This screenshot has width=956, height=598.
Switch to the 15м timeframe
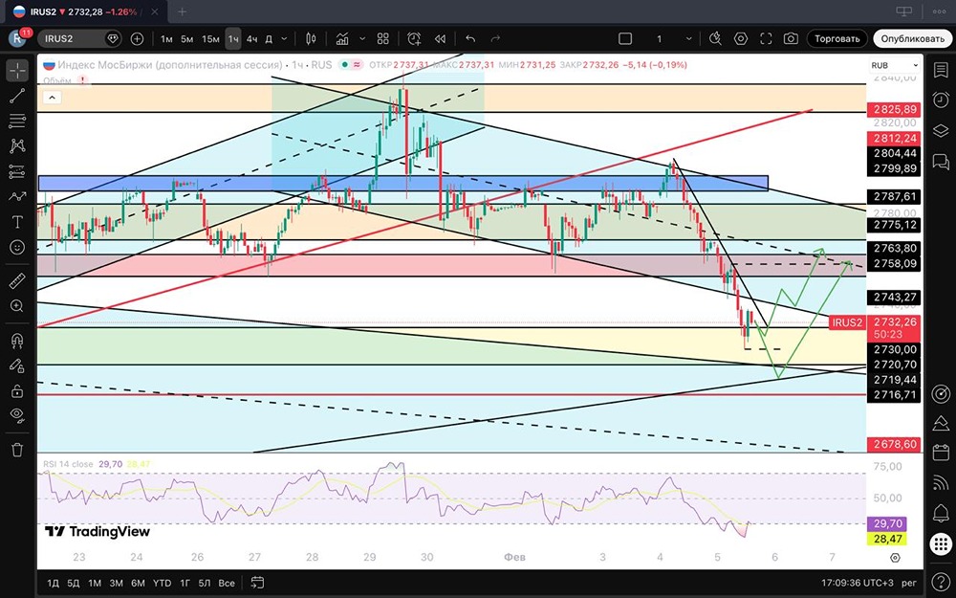[210, 38]
